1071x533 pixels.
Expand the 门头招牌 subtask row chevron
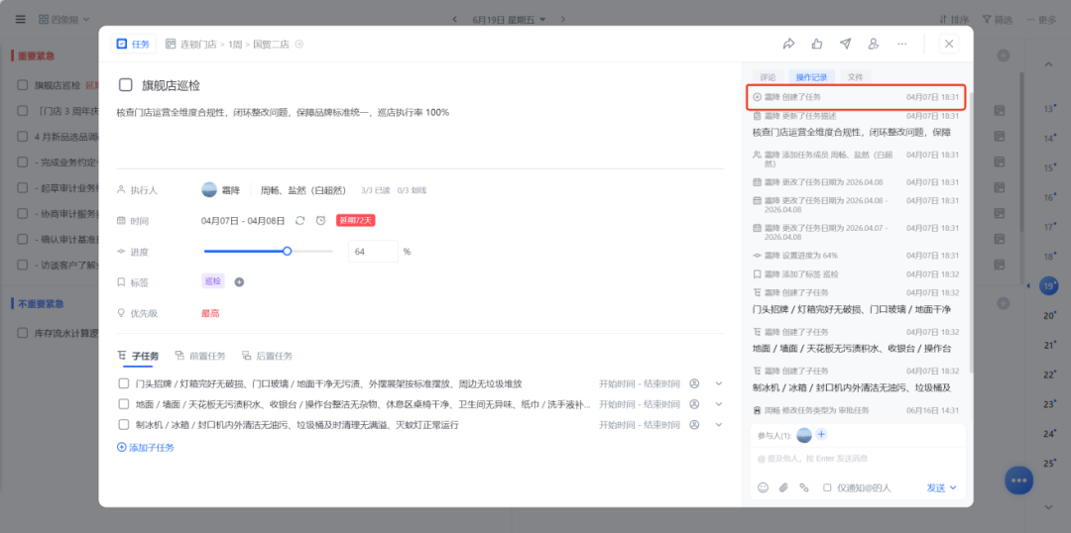719,383
